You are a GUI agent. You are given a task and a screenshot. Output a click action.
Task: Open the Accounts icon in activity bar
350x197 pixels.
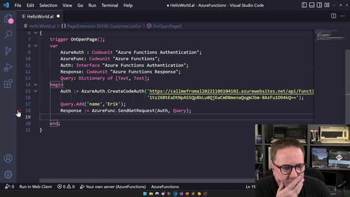[x=8, y=158]
